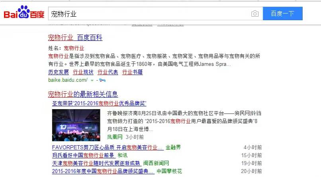Open camera image search in search box
321x177 pixels.
point(255,14)
